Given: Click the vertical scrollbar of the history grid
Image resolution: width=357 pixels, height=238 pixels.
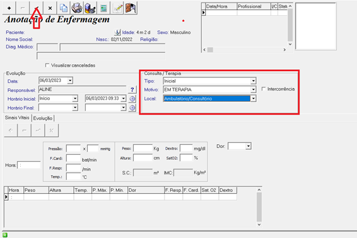Looking at the screenshot, I should pos(290,25).
